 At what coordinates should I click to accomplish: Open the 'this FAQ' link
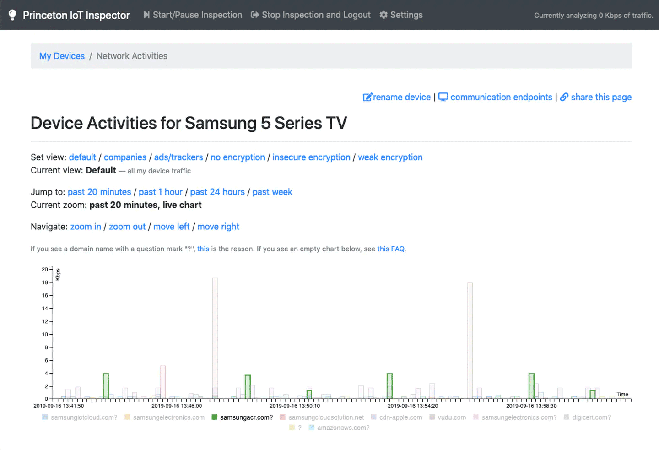click(391, 249)
